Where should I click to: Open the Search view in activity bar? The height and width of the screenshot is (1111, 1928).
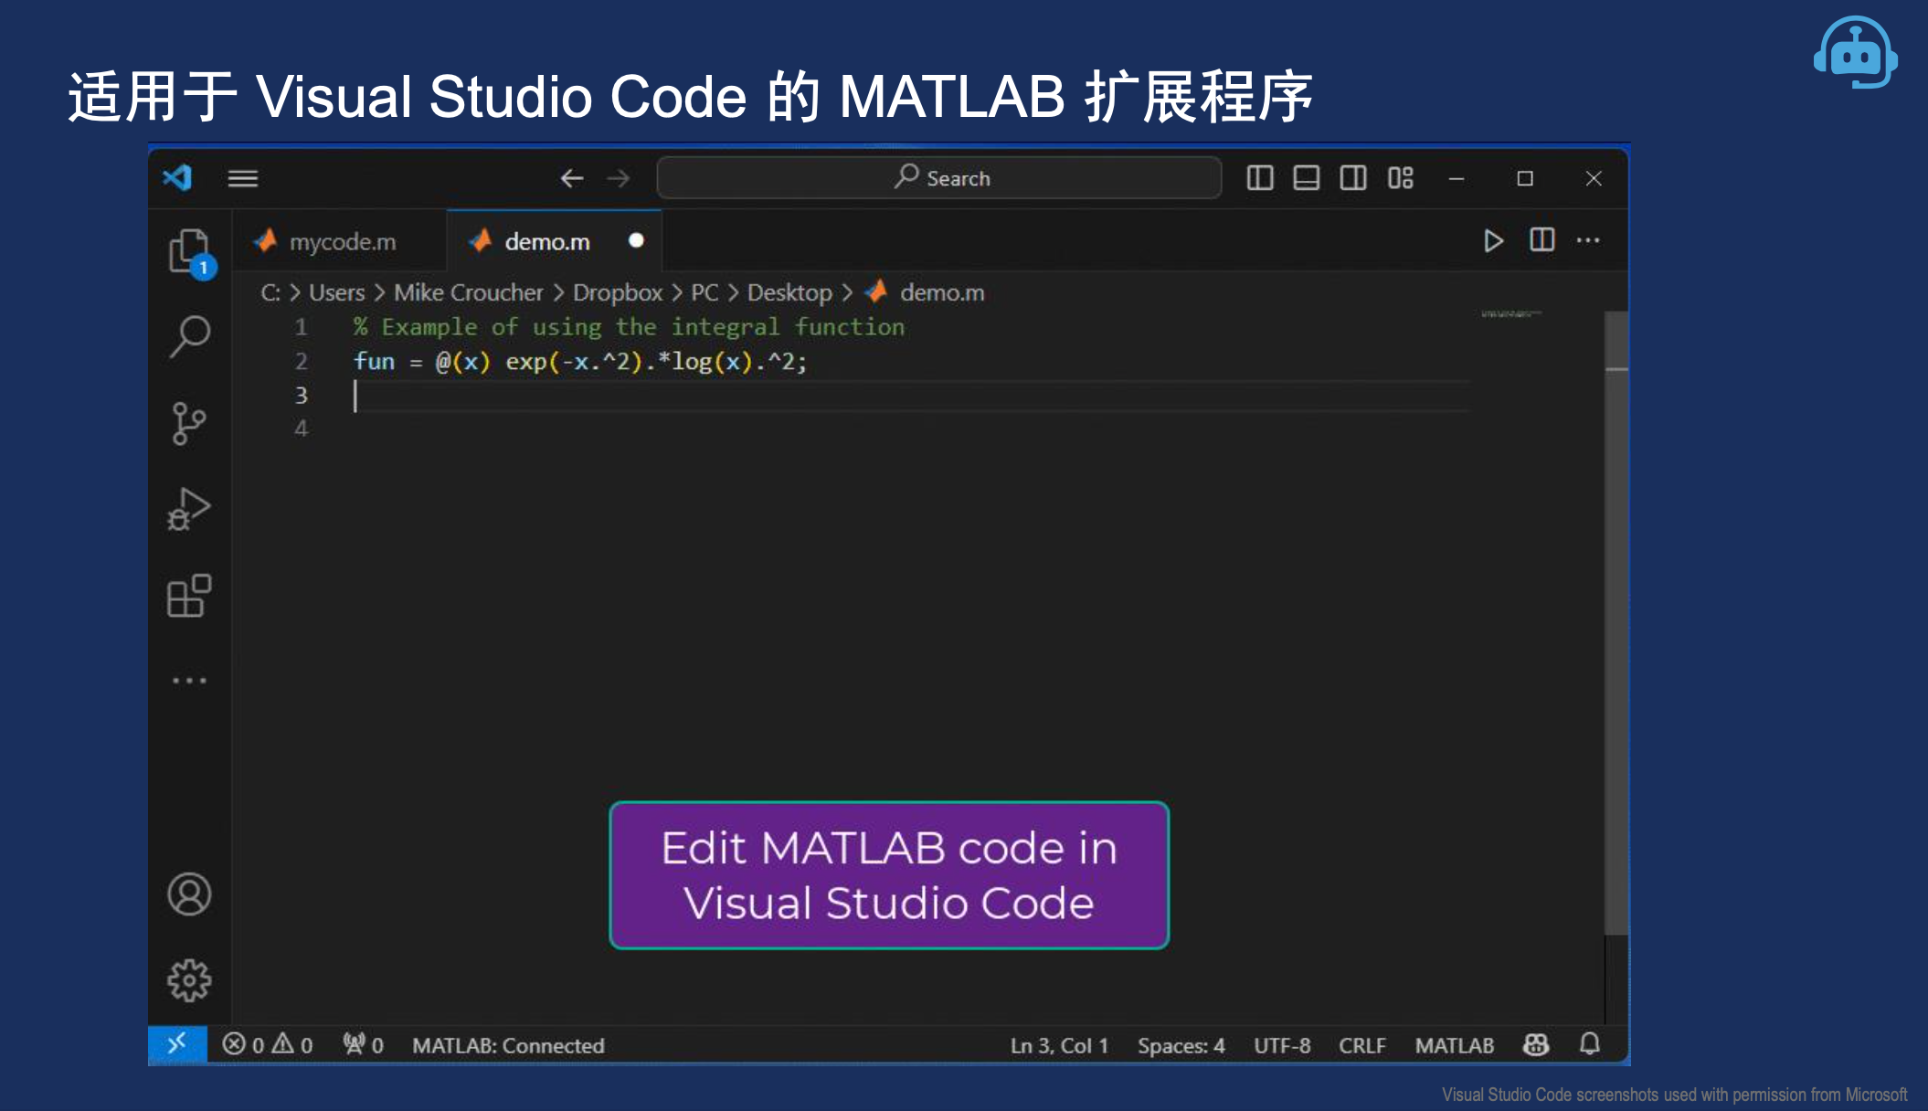click(x=190, y=336)
